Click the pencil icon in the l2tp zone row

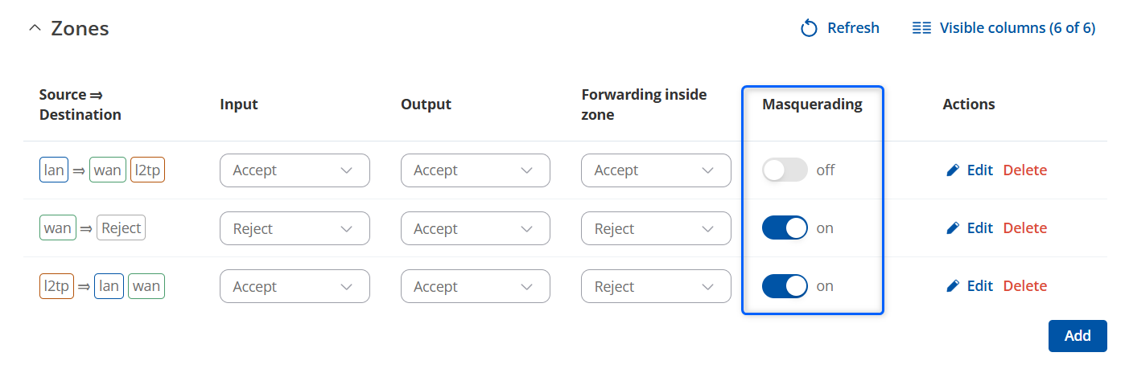click(953, 286)
